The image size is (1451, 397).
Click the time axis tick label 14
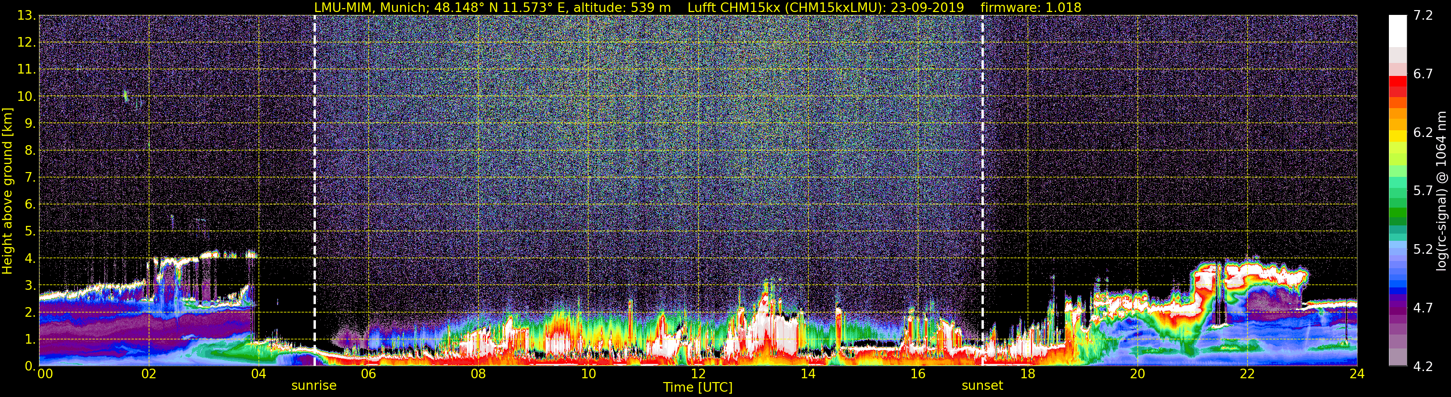[x=808, y=374]
